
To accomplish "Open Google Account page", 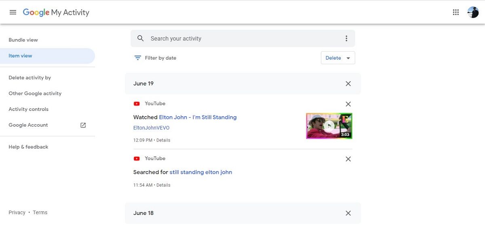I will (28, 125).
